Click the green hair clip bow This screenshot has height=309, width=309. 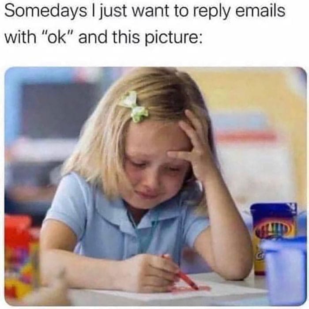coord(134,107)
